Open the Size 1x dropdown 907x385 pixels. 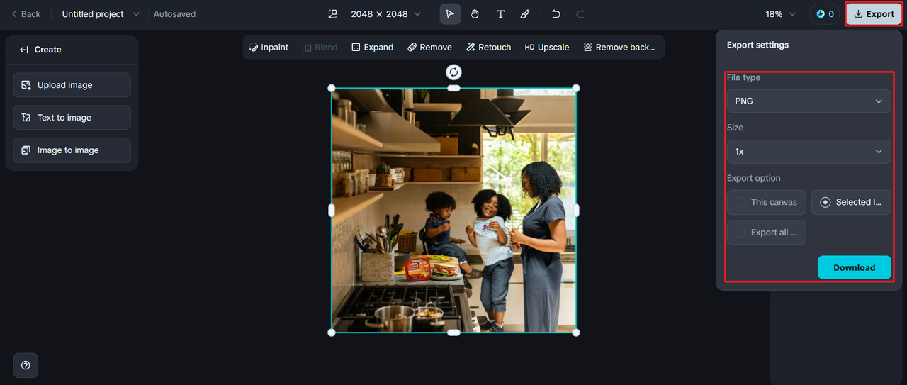tap(809, 152)
